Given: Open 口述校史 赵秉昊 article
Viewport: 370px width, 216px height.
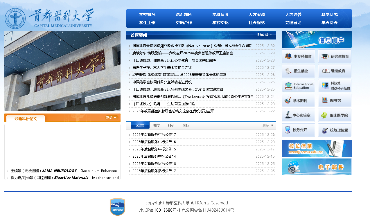Looking at the screenshot, I should pyautogui.click(x=178, y=89).
